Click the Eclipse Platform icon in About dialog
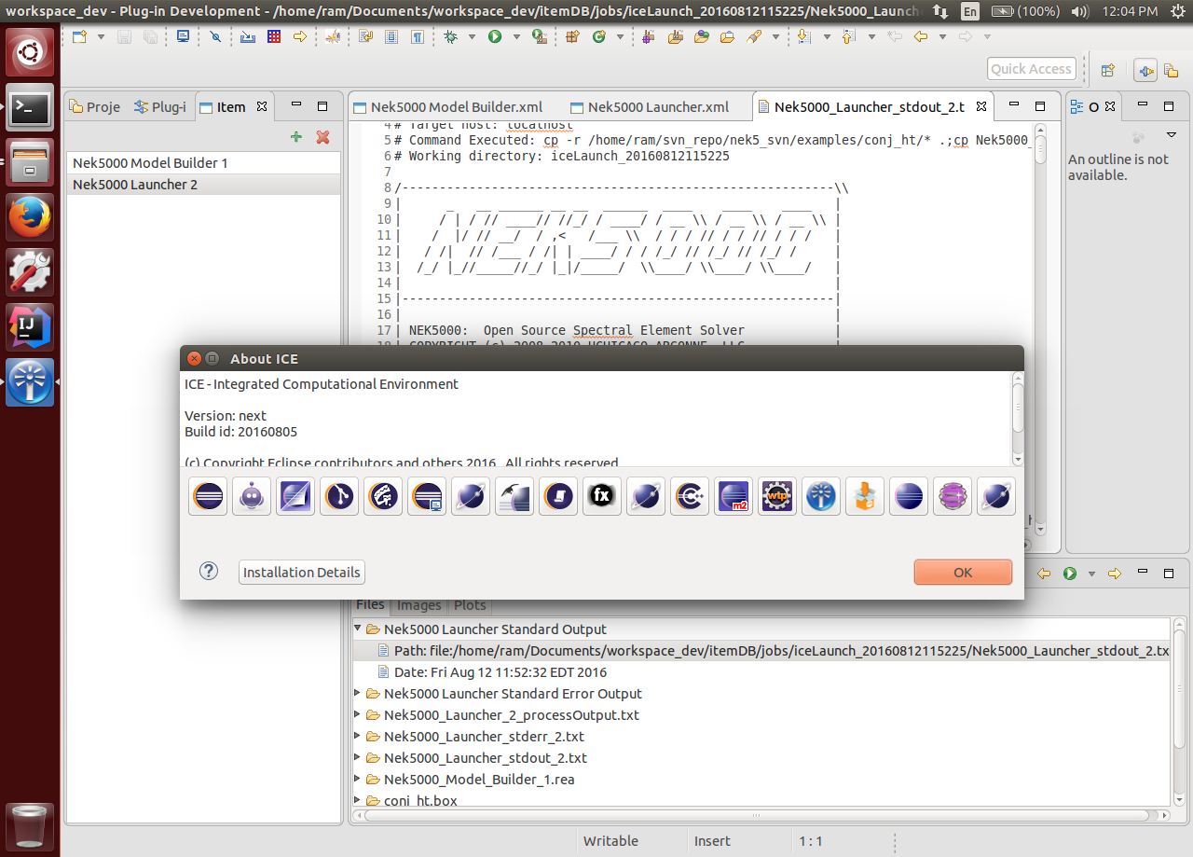 click(208, 496)
